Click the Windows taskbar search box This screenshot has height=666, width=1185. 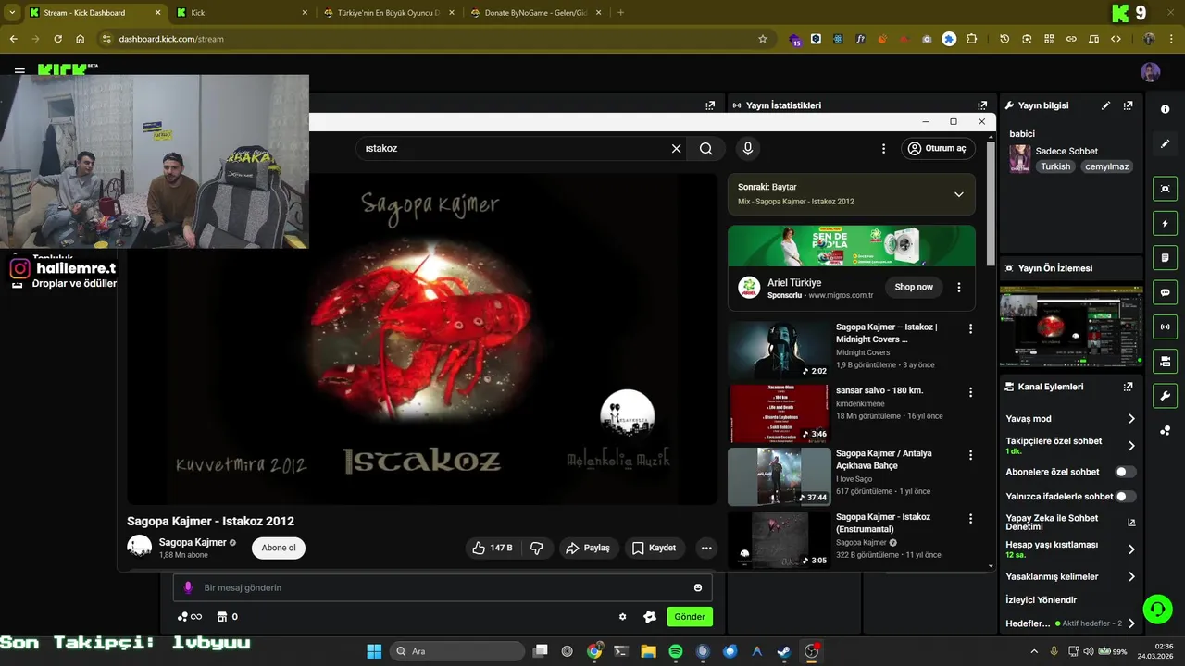click(457, 651)
